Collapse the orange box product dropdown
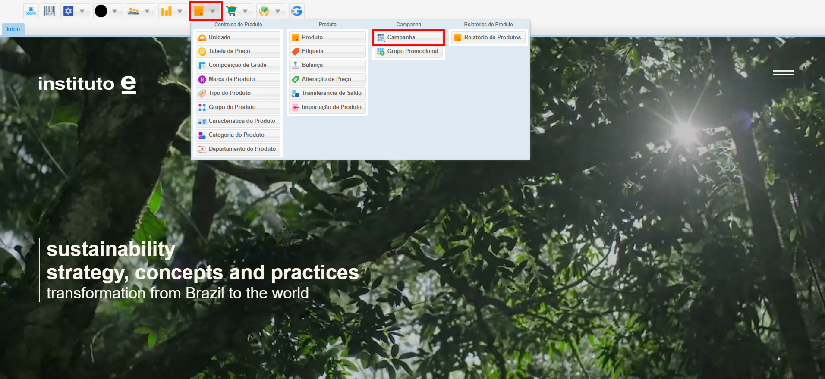825x379 pixels. click(212, 11)
